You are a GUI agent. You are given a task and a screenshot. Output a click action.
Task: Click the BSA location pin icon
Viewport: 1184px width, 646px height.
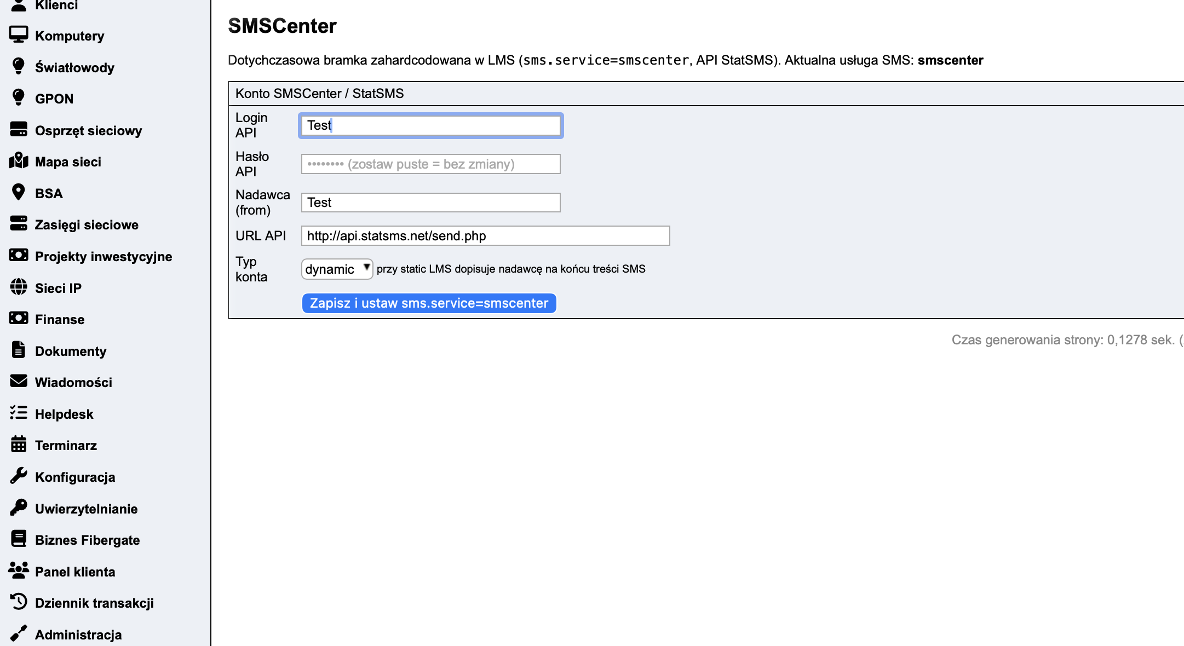pos(19,192)
